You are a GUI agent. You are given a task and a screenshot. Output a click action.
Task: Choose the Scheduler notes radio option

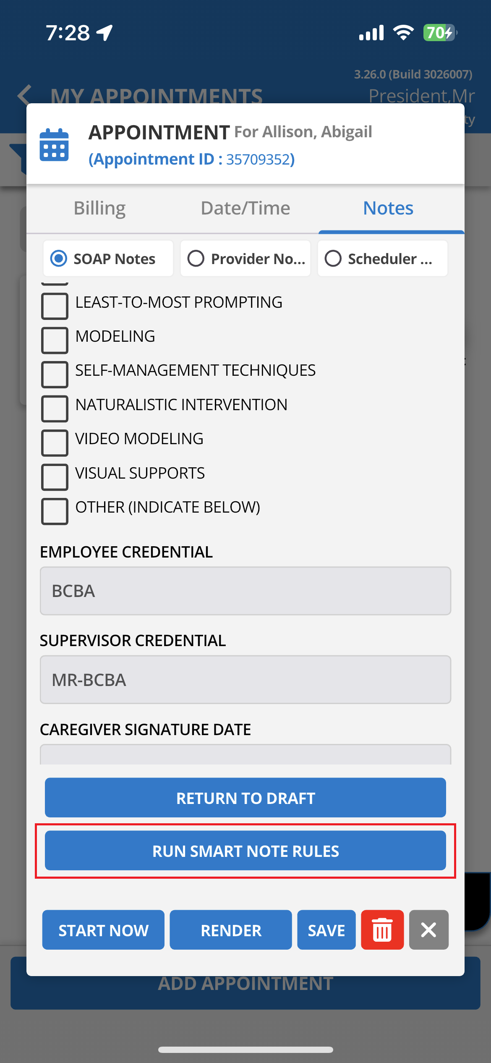(x=383, y=258)
